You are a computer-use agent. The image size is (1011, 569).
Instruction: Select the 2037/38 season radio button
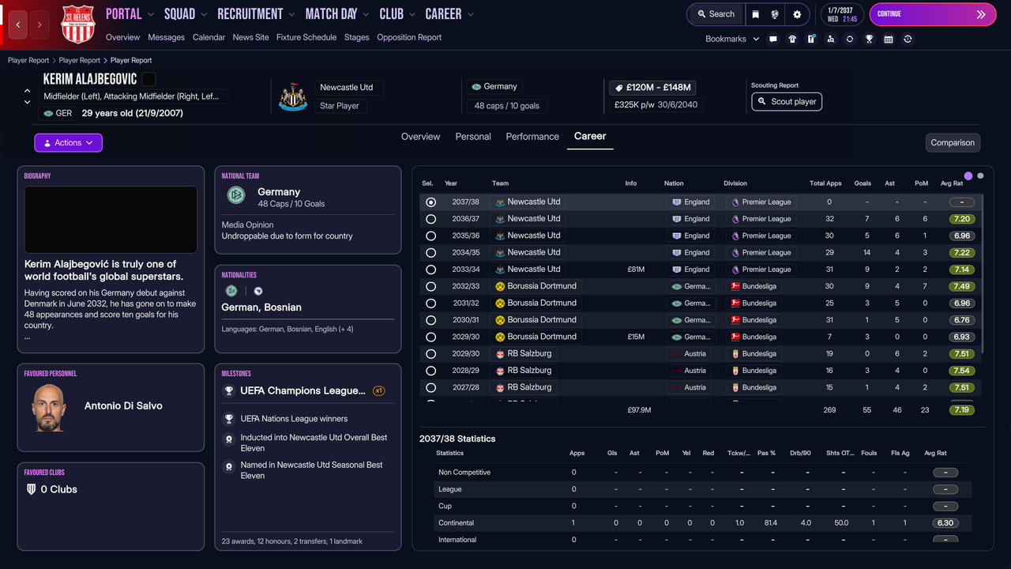[430, 202]
